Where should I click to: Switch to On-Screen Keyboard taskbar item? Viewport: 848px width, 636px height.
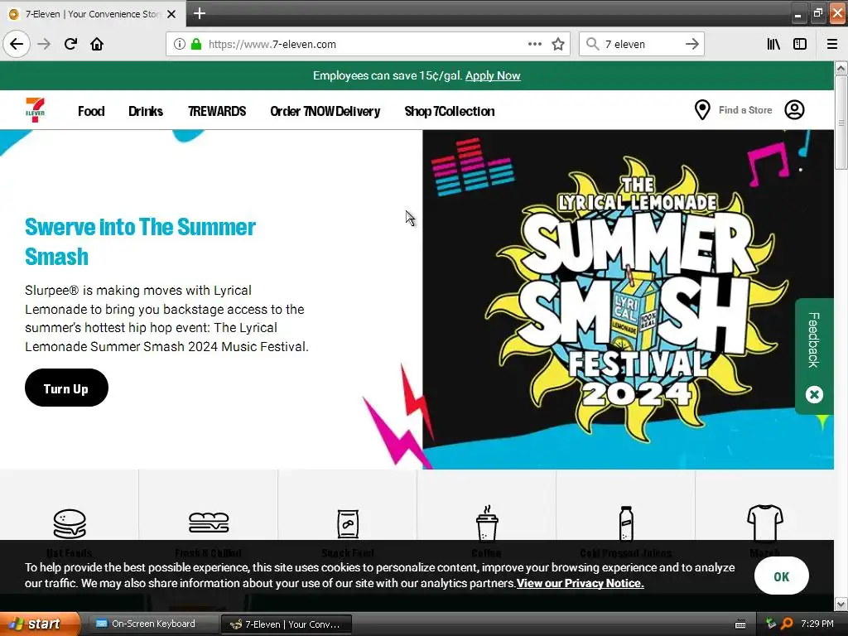(x=153, y=624)
